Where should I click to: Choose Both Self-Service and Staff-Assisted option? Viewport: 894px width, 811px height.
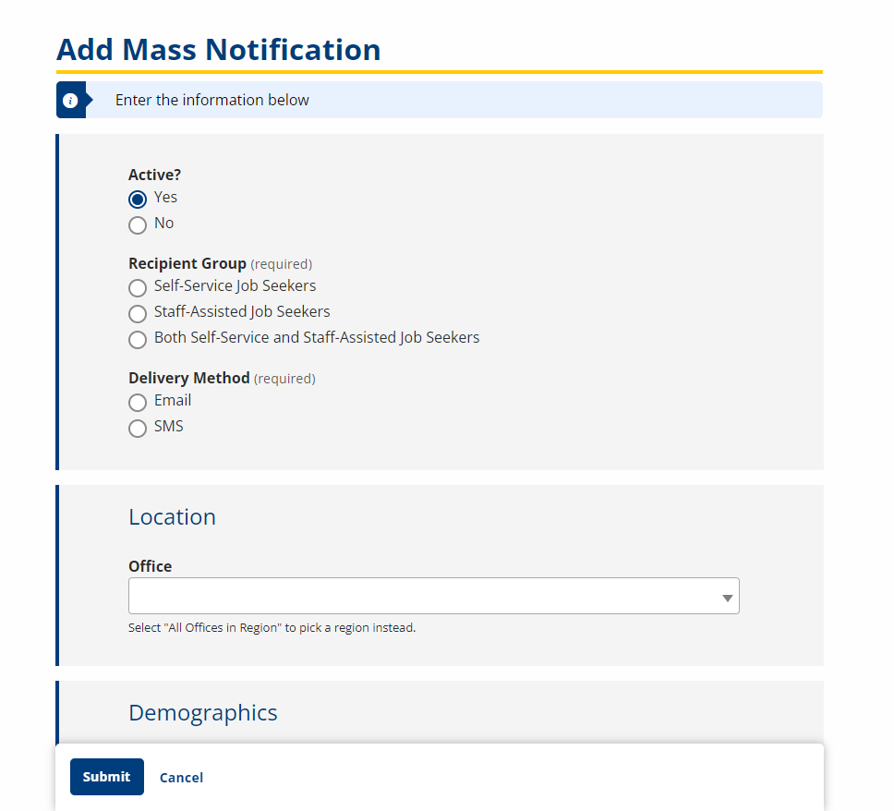(x=138, y=339)
